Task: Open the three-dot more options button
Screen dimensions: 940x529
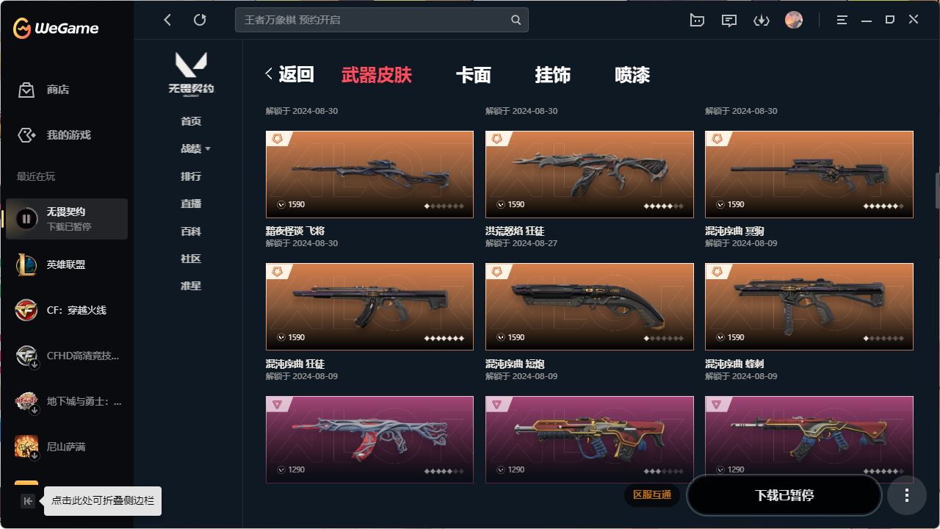Action: [x=907, y=495]
